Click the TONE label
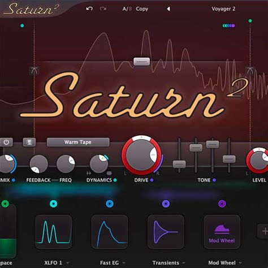268x268 pixels. (x=204, y=180)
